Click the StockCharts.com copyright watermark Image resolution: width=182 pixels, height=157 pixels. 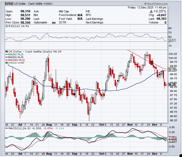click(x=156, y=4)
